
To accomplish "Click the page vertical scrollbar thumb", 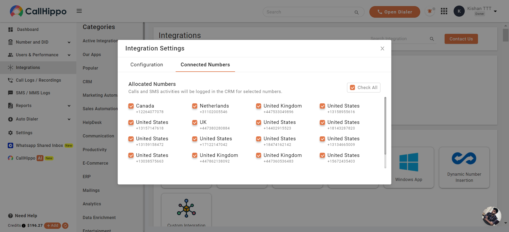I will (x=506, y=35).
